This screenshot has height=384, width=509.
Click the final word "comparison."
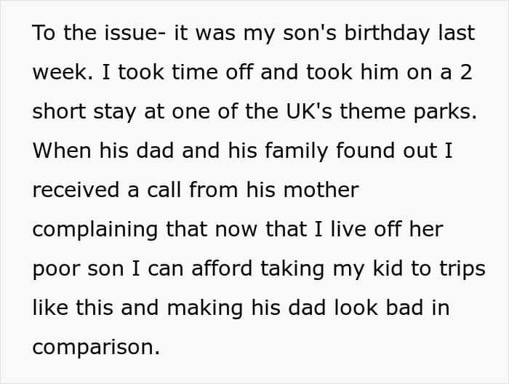pyautogui.click(x=96, y=348)
